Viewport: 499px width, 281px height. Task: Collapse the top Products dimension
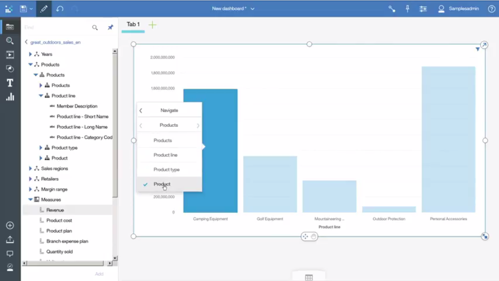click(x=30, y=65)
